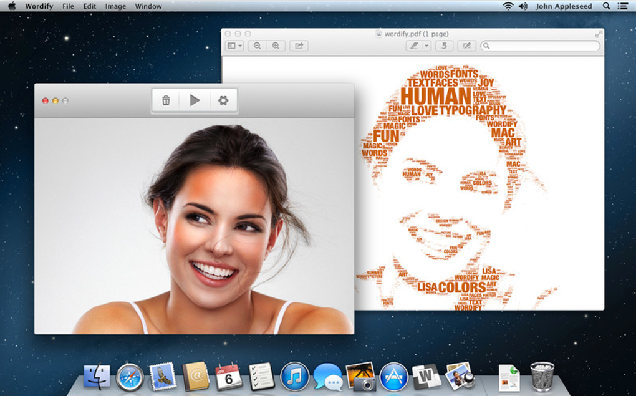Click the trash button in Wordify toolbar
The image size is (636, 396).
coord(166,100)
